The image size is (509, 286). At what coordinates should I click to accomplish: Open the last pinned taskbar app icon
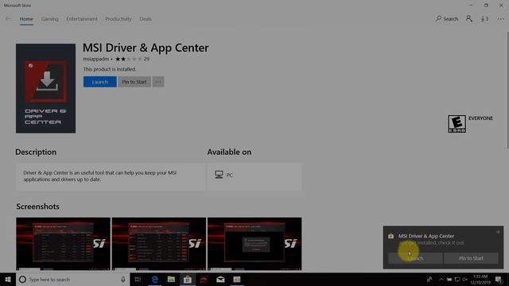[237, 280]
